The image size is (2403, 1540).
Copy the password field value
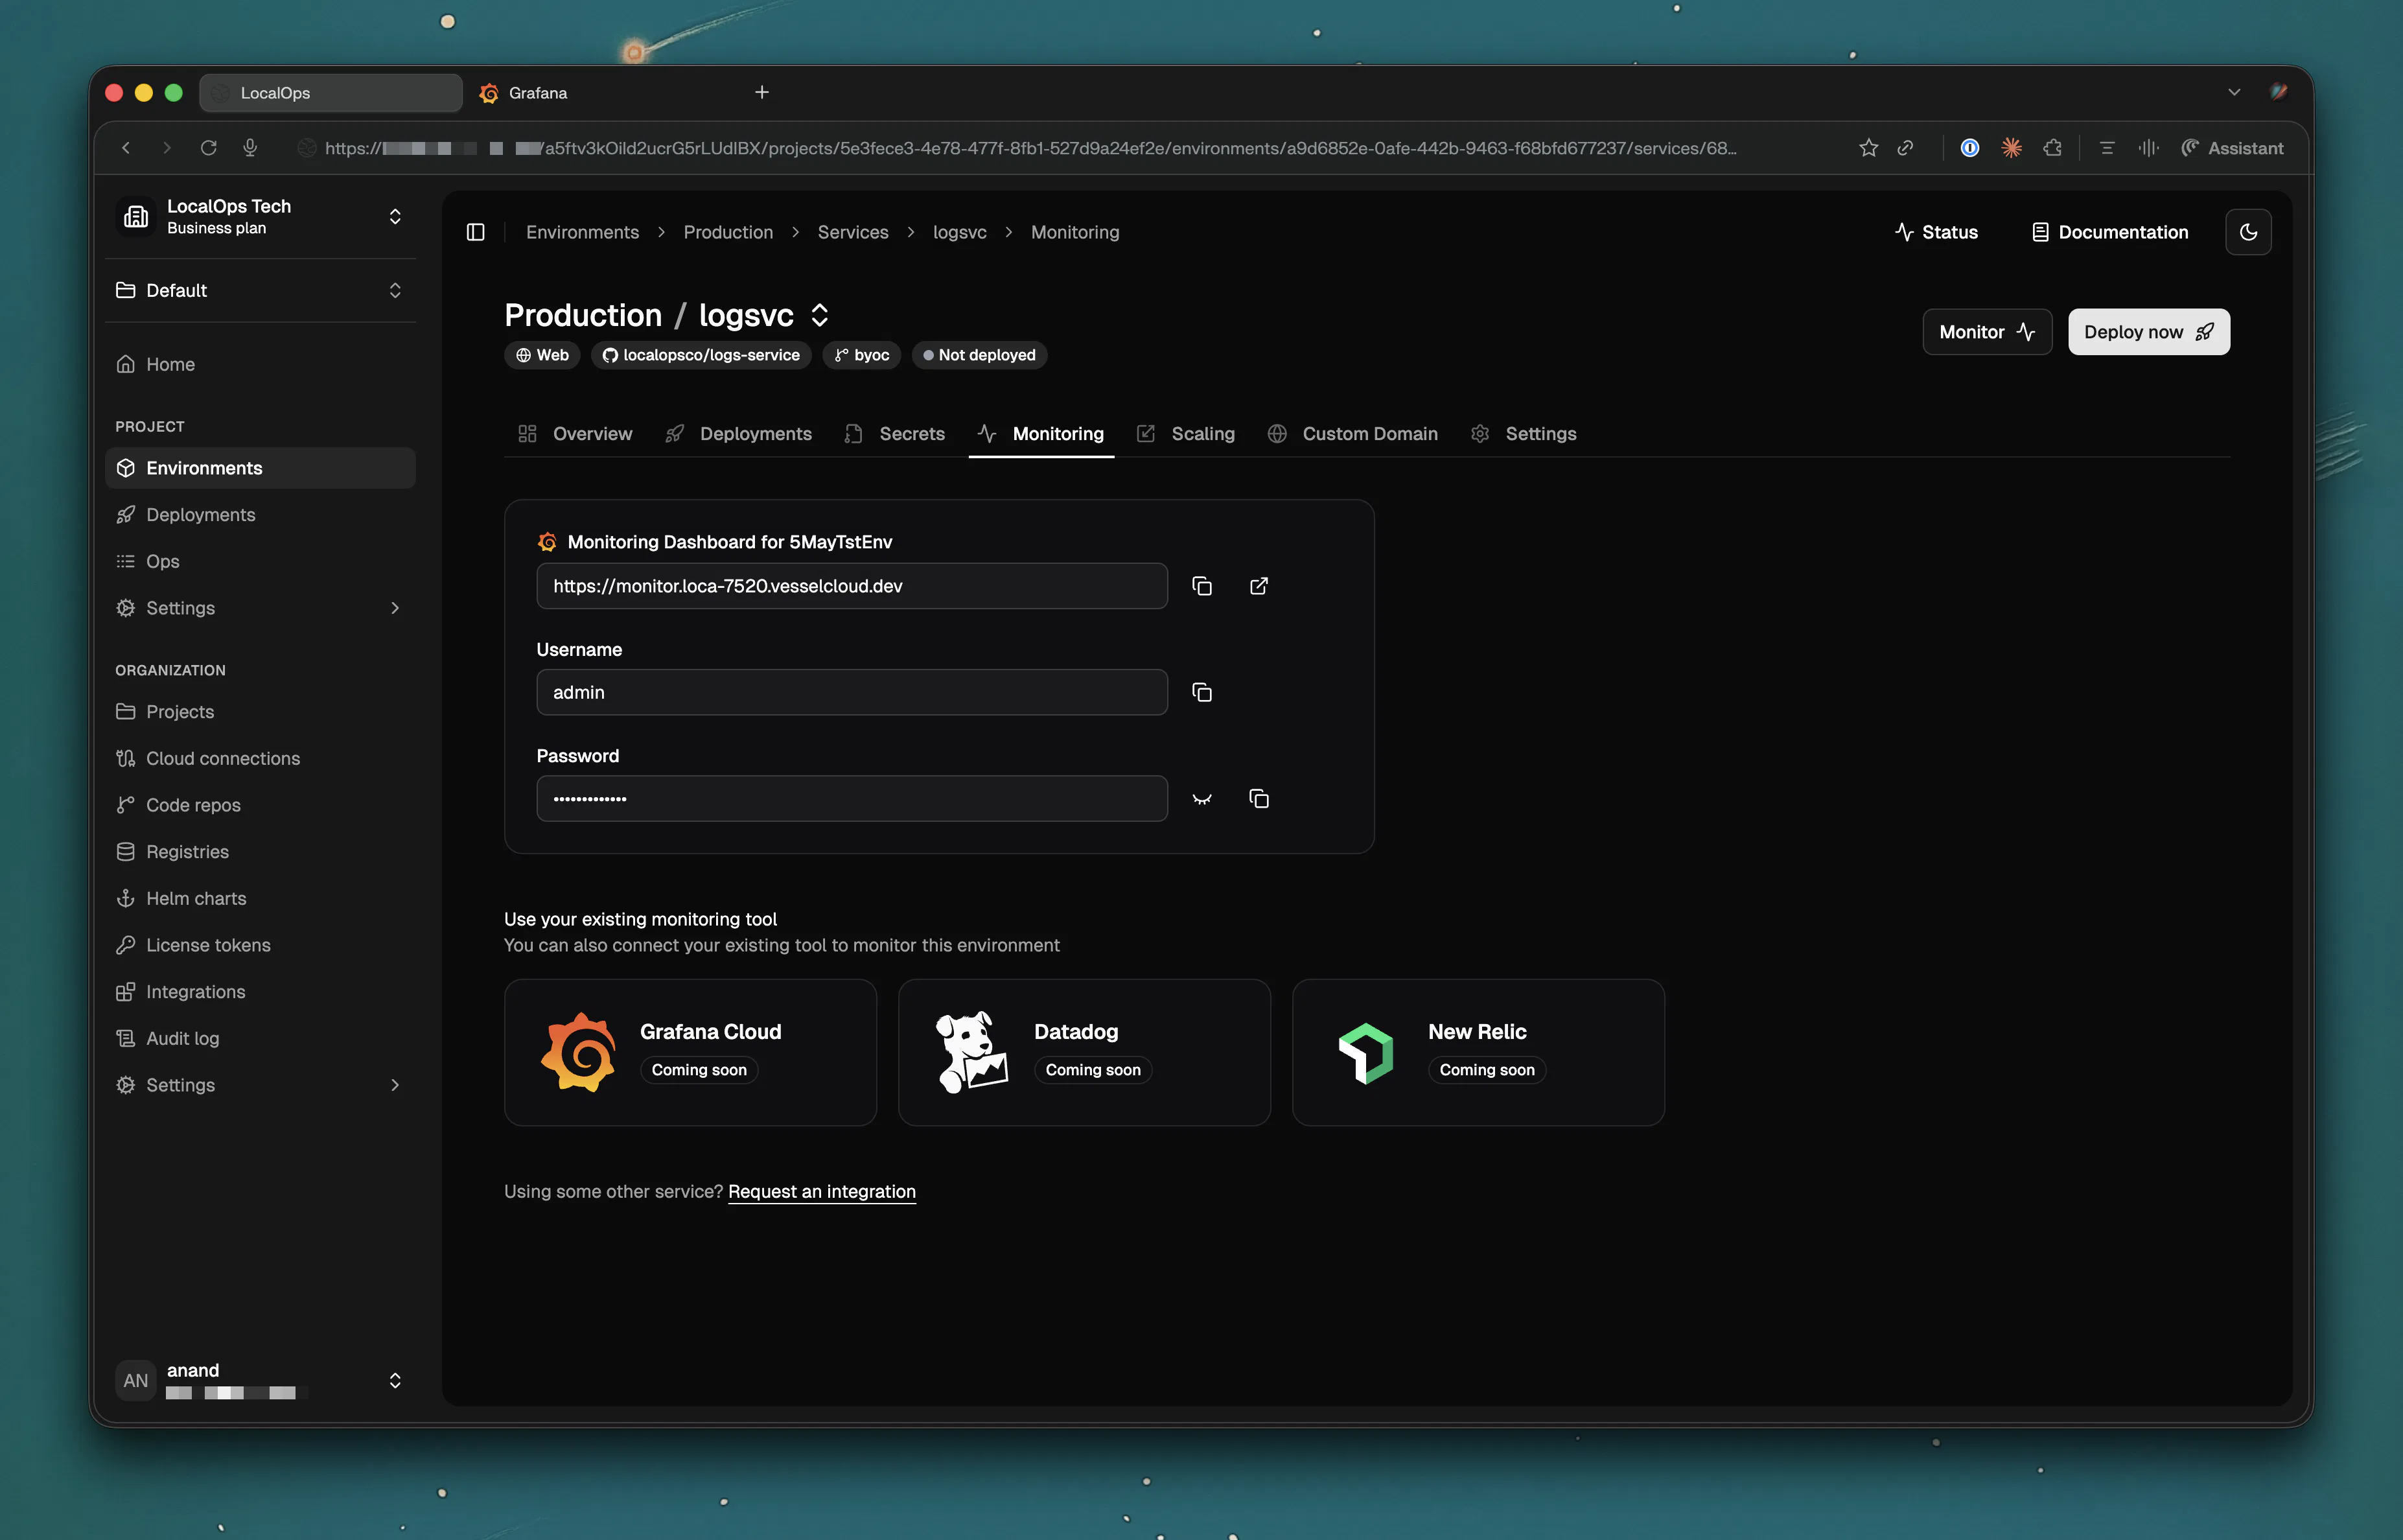point(1259,798)
